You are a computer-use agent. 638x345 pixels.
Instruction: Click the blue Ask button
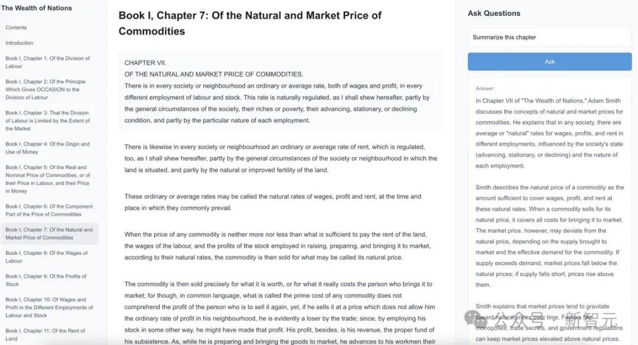point(550,62)
